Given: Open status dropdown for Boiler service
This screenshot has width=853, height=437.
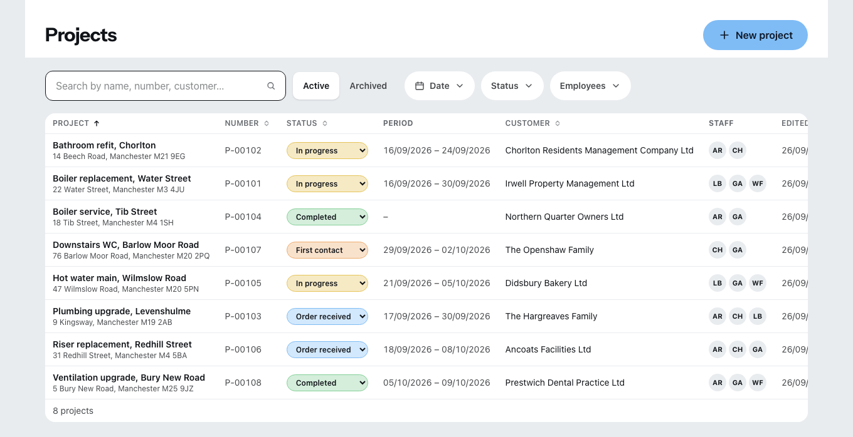Looking at the screenshot, I should [x=327, y=217].
